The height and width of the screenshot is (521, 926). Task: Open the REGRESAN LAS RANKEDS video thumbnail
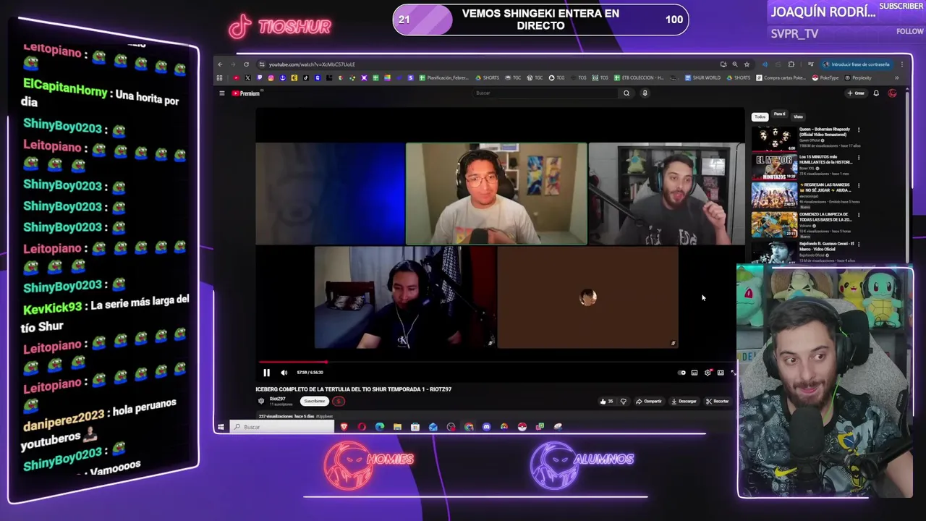click(x=774, y=195)
